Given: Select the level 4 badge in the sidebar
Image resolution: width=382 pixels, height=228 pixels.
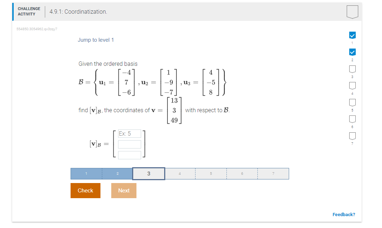Looking at the screenshot, I should (x=352, y=86).
